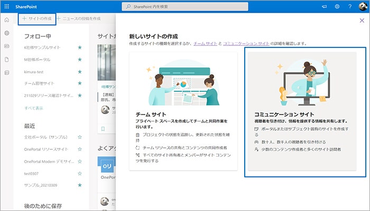Viewport: 370px width, 211px height.
Task: Unfollow K社様サンプルサイト star
Action: [x=80, y=47]
